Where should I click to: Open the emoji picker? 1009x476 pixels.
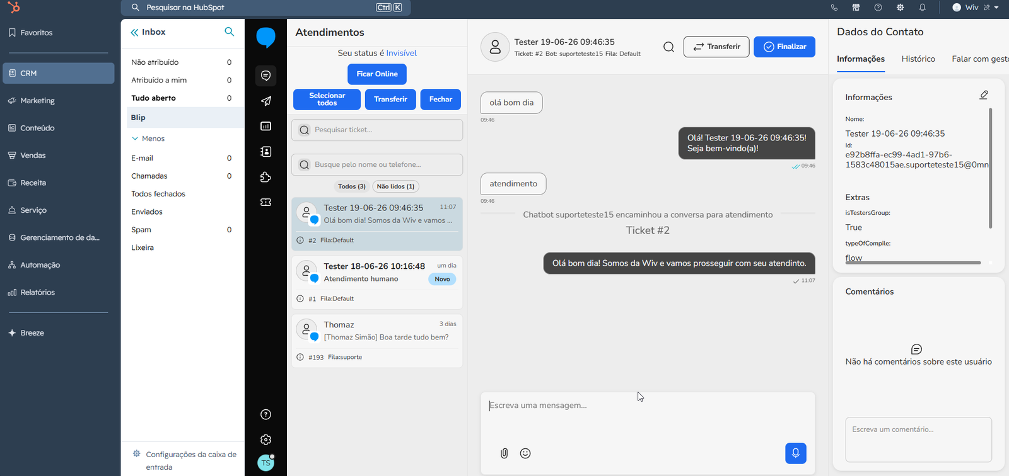click(525, 453)
